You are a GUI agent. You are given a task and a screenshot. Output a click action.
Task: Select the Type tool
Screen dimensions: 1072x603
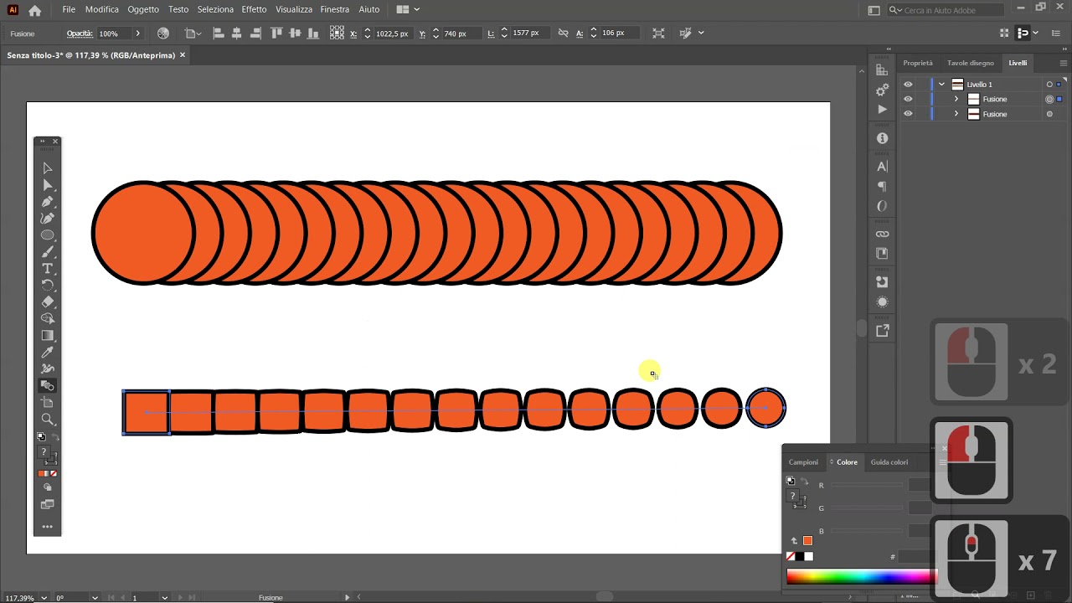click(48, 269)
